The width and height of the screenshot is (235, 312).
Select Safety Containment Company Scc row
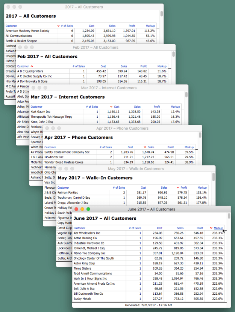[120, 152]
